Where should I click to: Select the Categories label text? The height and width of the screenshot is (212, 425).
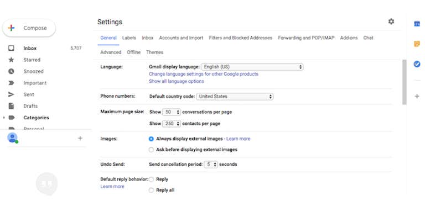(x=36, y=118)
